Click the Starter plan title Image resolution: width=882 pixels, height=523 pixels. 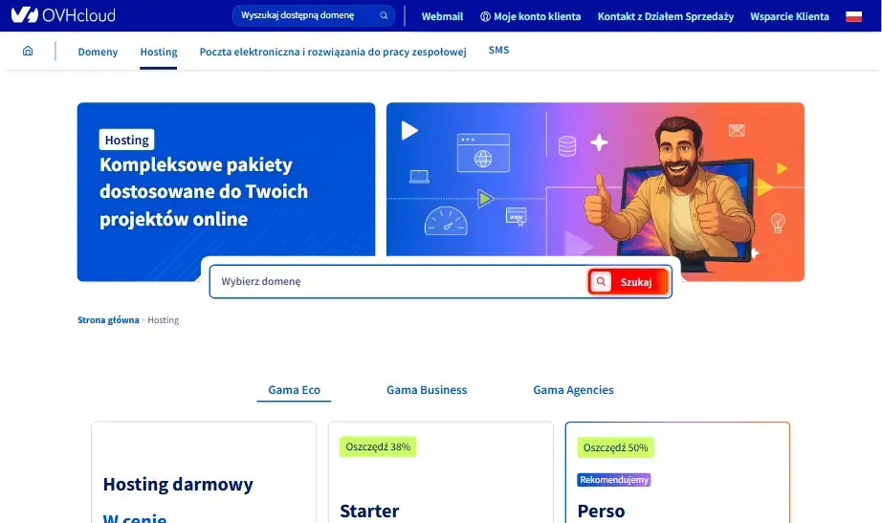(x=369, y=511)
